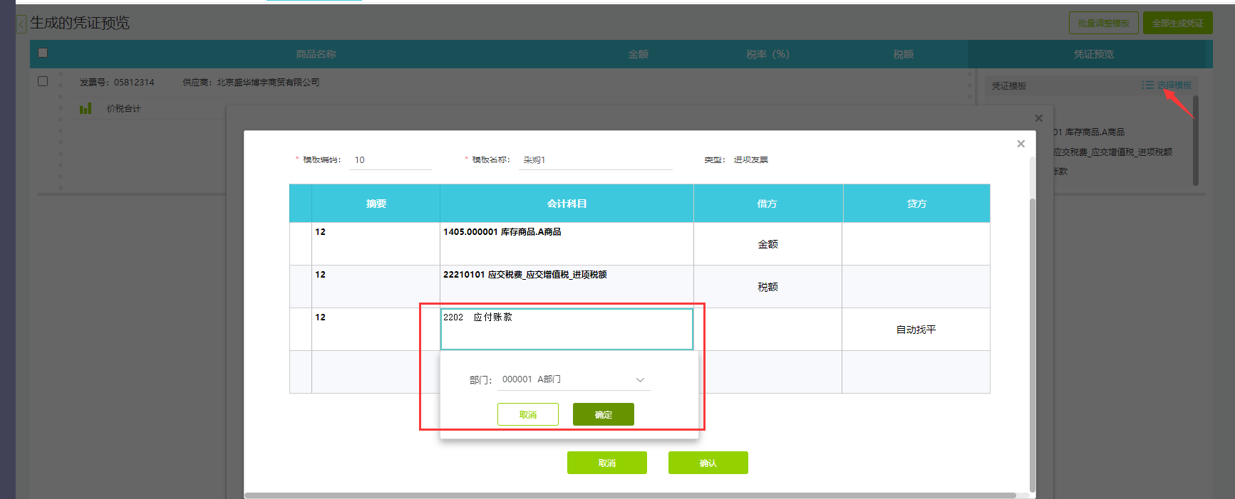The image size is (1235, 499).
Task: Click the list icon next to 选择模板
Action: [1147, 85]
